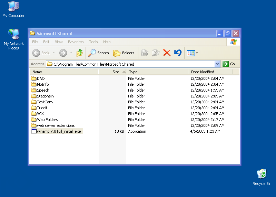
Task: Show the Folders tree pane
Action: [124, 53]
